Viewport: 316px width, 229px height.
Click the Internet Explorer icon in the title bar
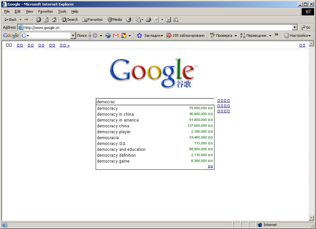[4, 4]
